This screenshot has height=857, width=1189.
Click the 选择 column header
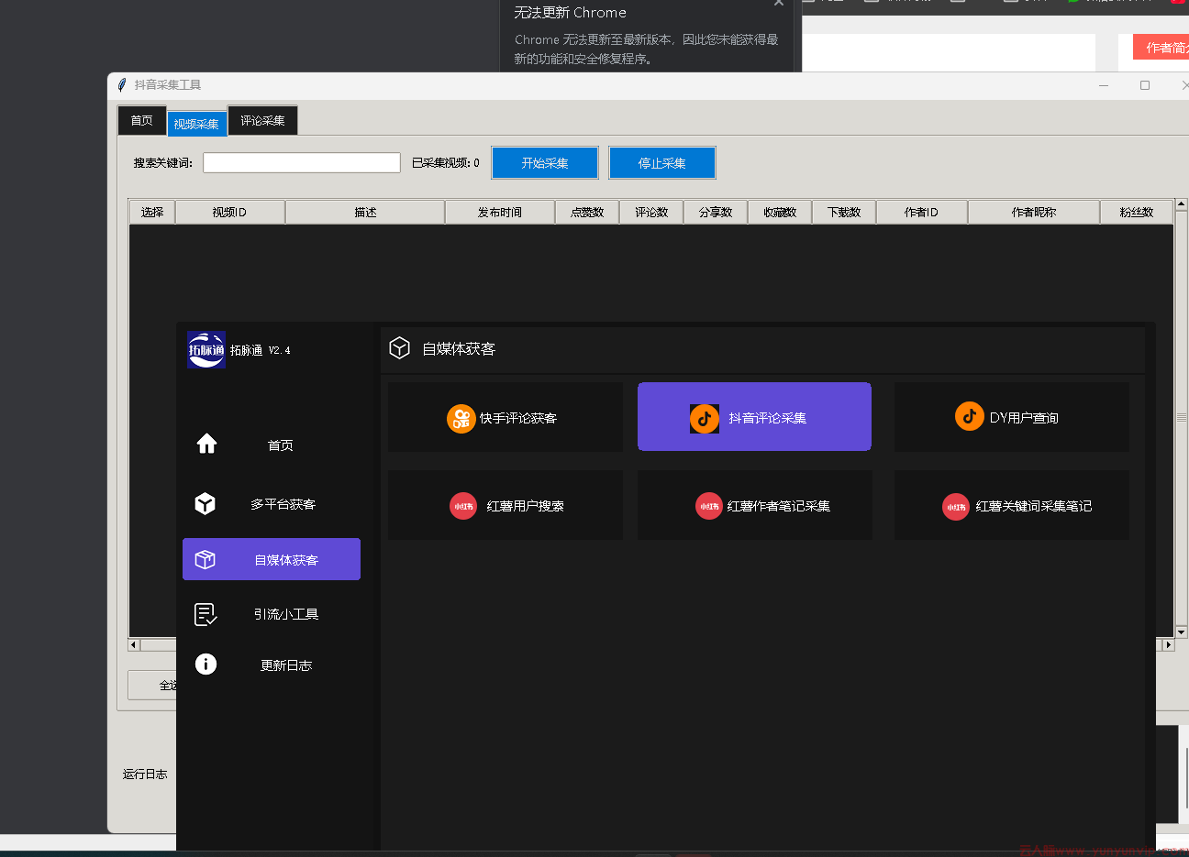click(x=152, y=212)
